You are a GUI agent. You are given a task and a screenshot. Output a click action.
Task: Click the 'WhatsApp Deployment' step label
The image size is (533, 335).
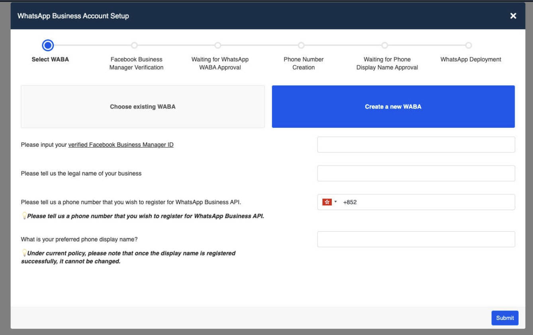pyautogui.click(x=471, y=59)
